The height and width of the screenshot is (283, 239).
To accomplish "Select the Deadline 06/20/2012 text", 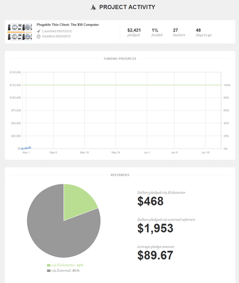I will tap(56, 36).
